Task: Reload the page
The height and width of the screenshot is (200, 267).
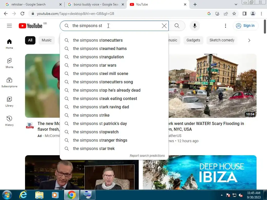Action: (22, 14)
